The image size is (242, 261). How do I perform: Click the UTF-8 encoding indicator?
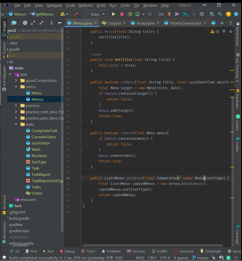coord(165,258)
